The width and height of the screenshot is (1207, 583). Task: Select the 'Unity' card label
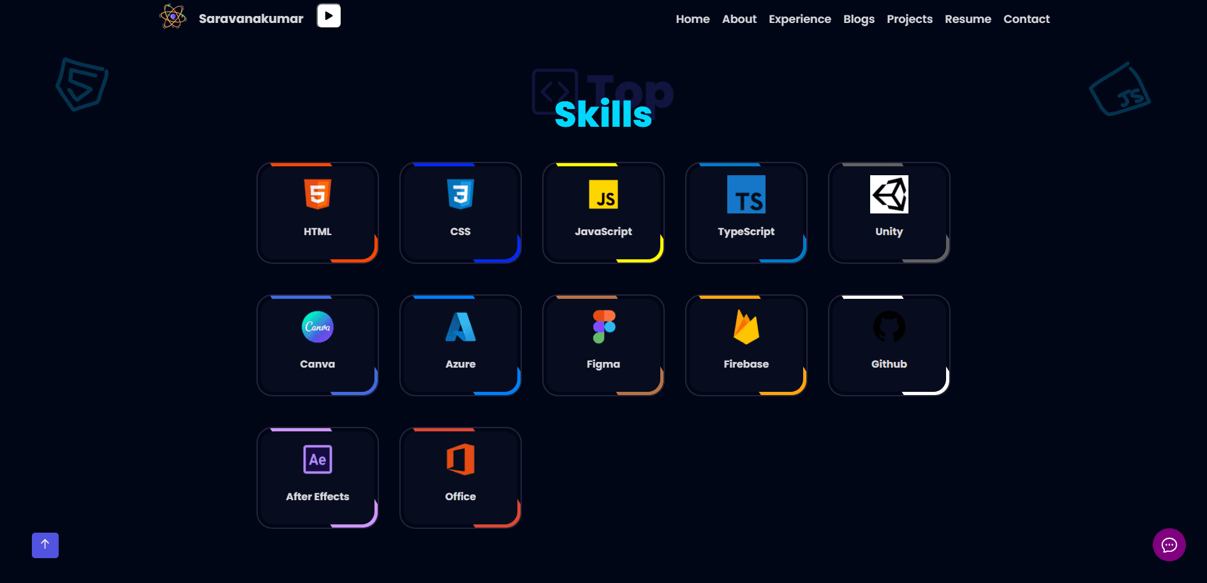889,231
